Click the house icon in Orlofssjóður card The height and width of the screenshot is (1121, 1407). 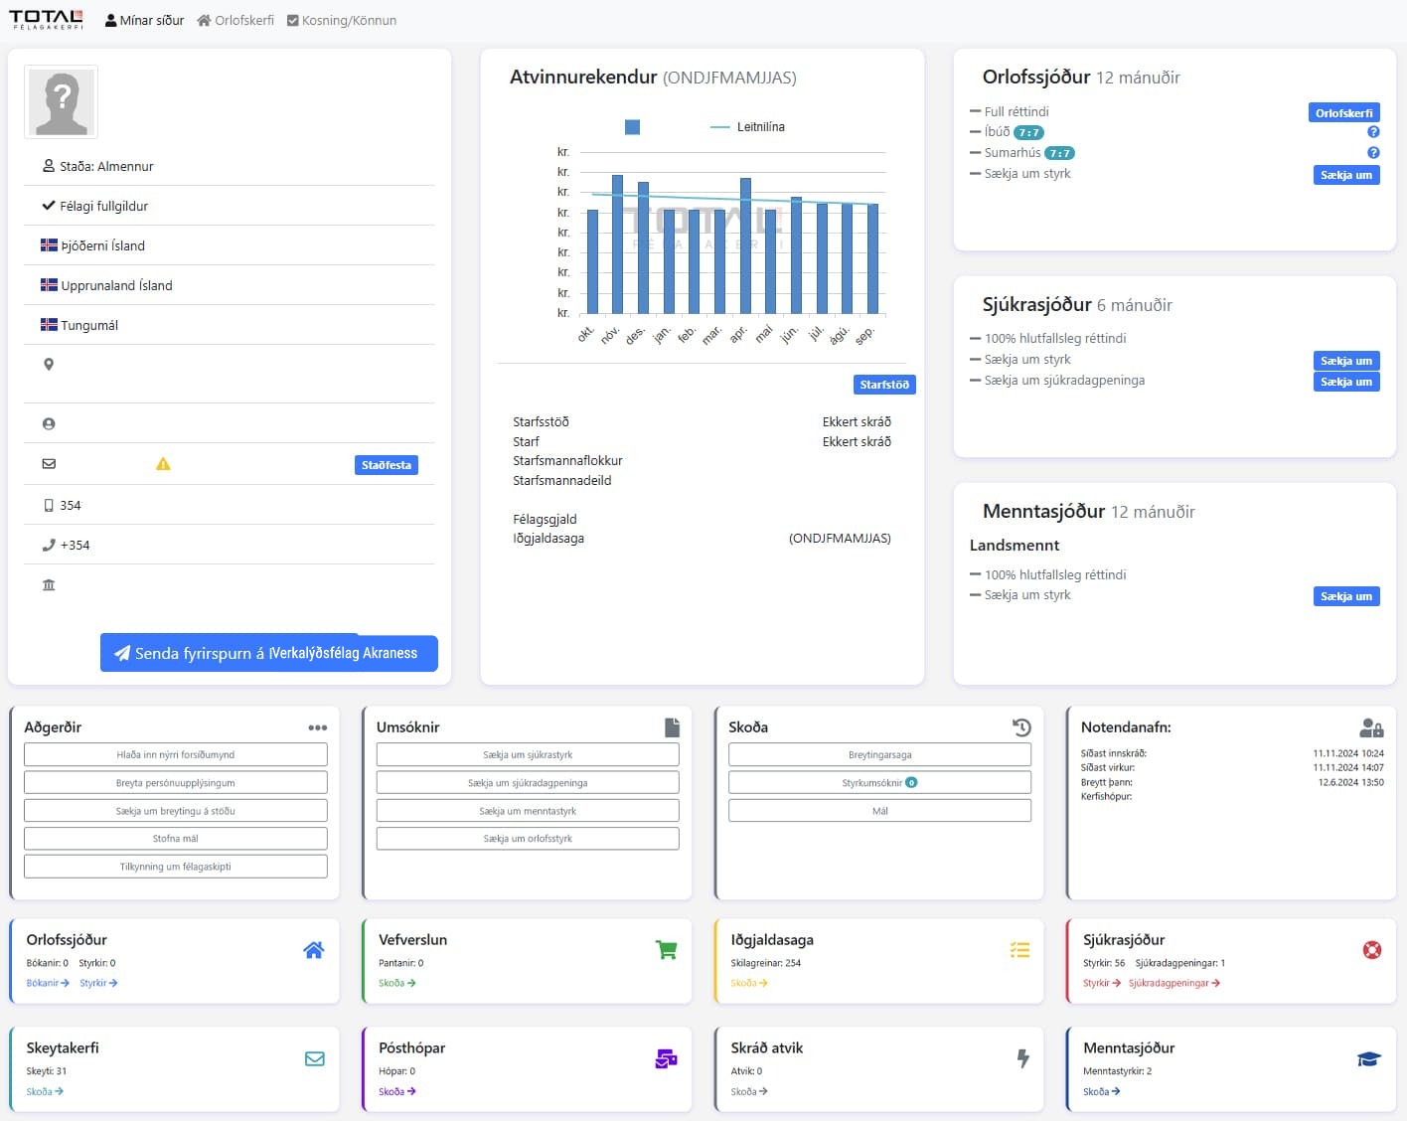(314, 950)
